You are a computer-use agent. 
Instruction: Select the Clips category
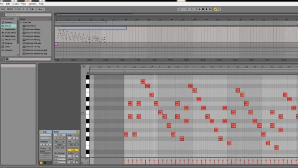tap(9, 47)
